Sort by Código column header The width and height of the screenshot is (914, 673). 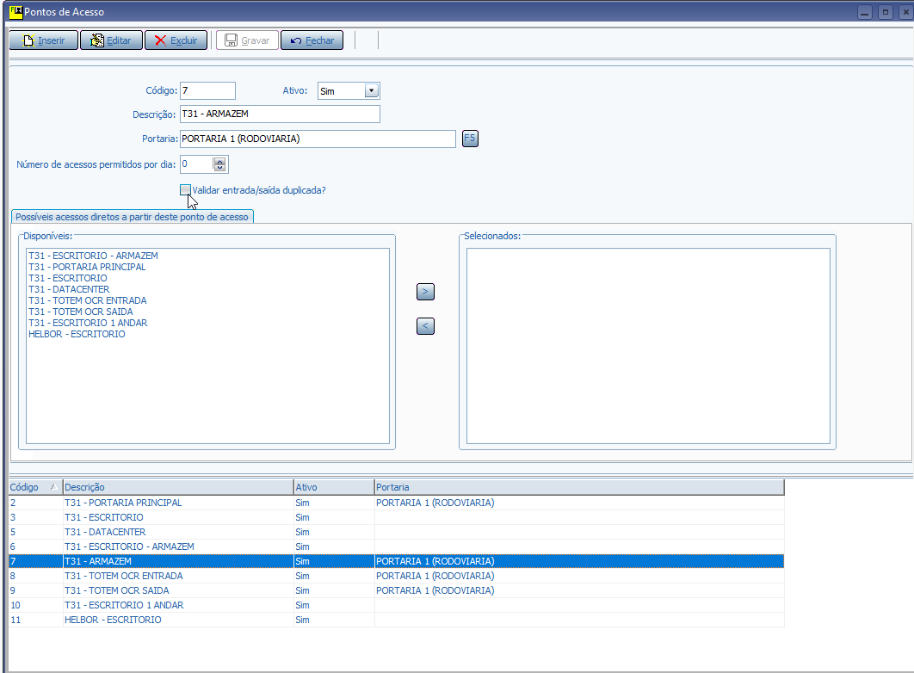(x=35, y=487)
